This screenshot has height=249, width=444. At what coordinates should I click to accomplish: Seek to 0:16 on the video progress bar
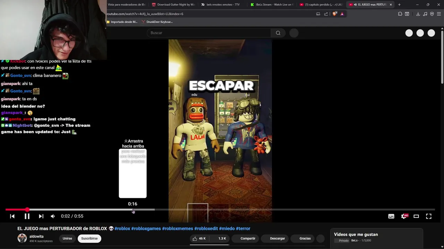(133, 210)
